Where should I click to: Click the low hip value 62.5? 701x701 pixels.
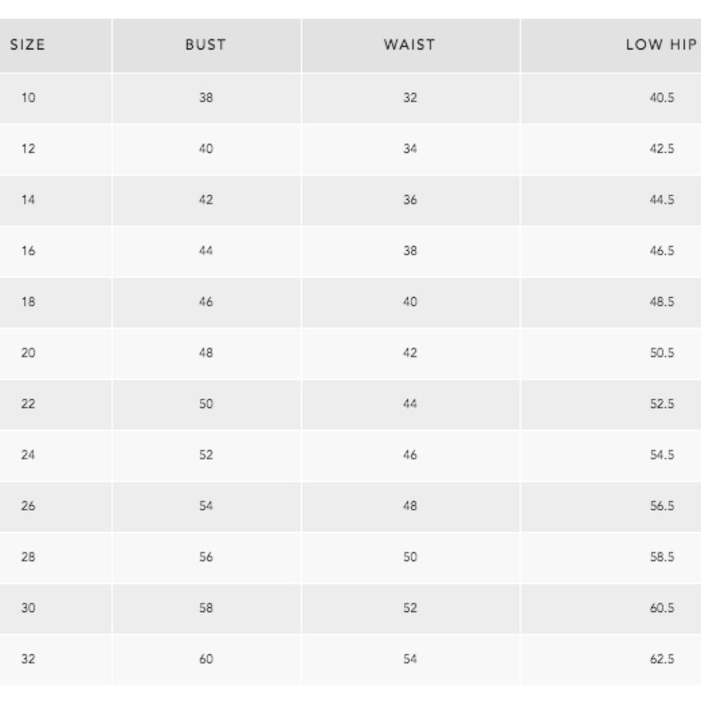click(x=662, y=658)
